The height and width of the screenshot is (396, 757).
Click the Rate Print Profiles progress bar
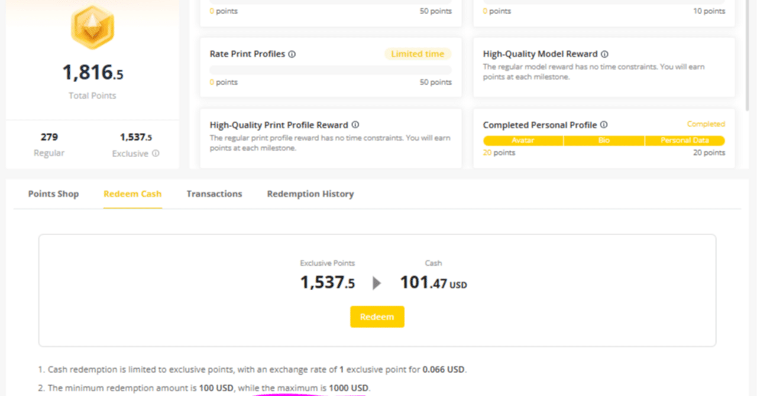(330, 70)
